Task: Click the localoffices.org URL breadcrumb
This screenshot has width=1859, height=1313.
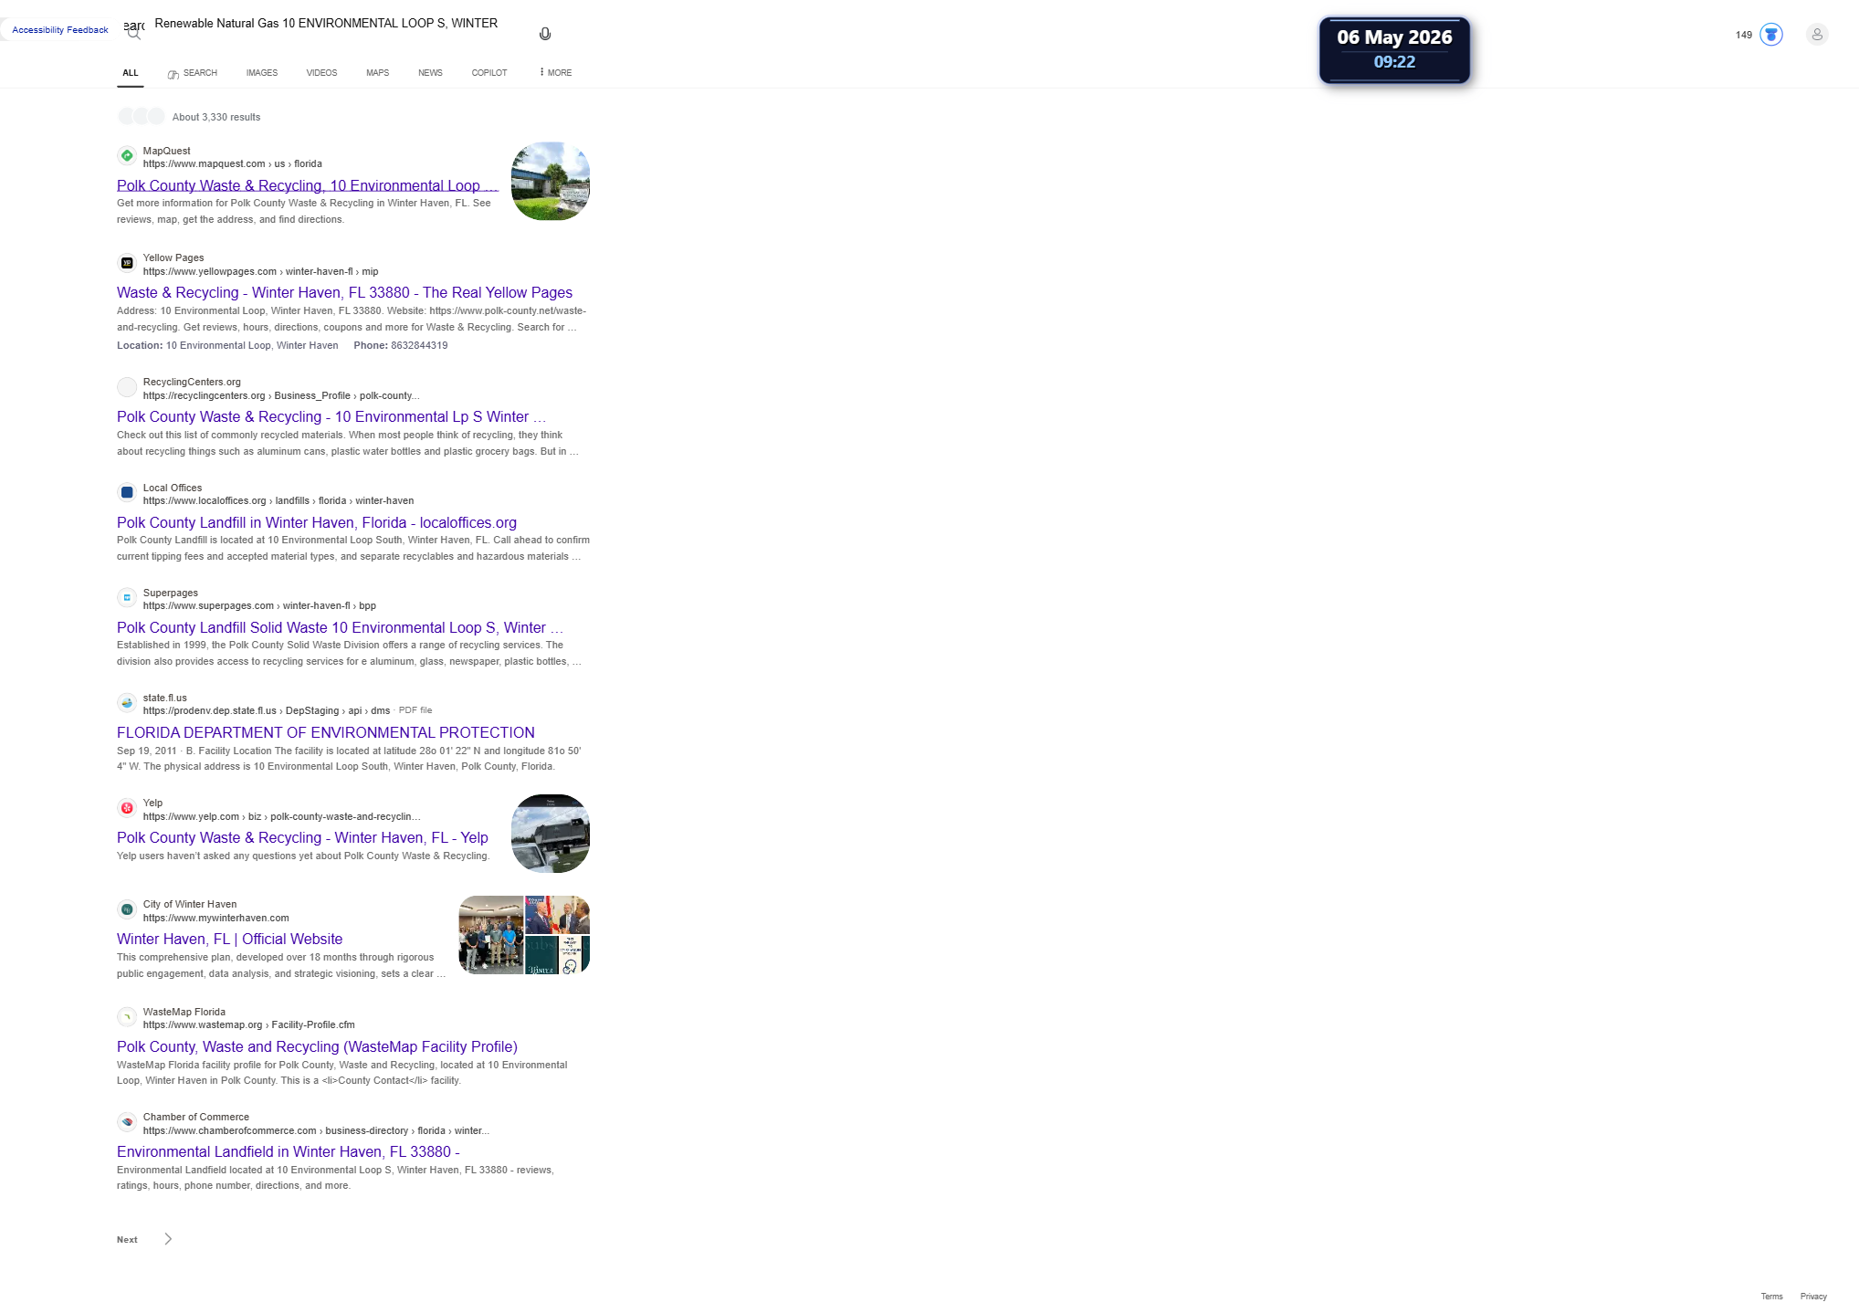Action: pyautogui.click(x=278, y=500)
